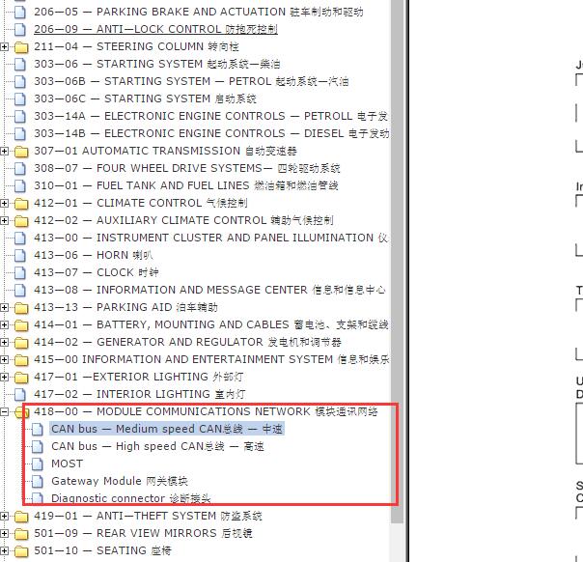The image size is (583, 562).
Task: Click the page icon for 310-01 Fuel Tank
Action: coord(20,185)
